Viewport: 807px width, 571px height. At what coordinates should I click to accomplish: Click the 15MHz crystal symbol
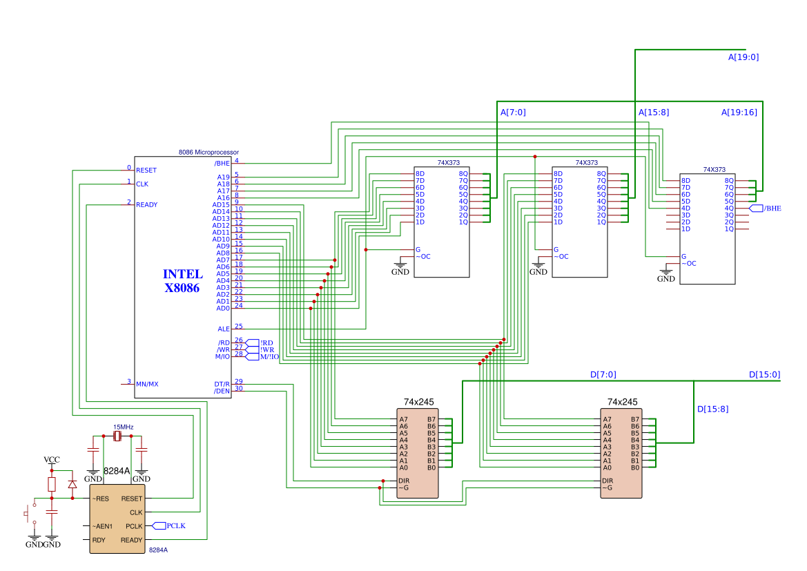tap(117, 436)
